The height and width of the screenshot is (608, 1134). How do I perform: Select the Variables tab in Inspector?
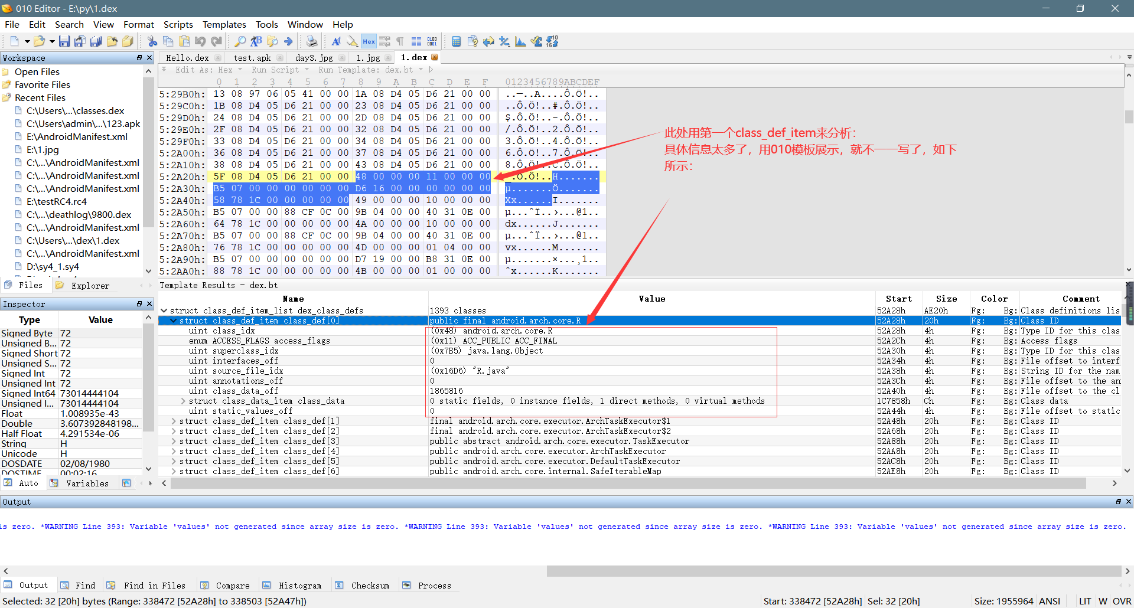tap(81, 483)
